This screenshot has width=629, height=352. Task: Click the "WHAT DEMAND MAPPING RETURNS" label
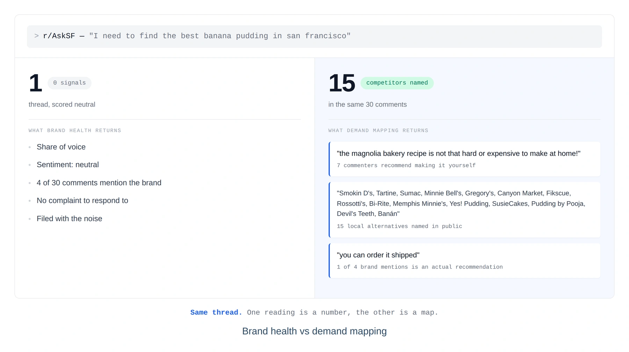pyautogui.click(x=378, y=131)
